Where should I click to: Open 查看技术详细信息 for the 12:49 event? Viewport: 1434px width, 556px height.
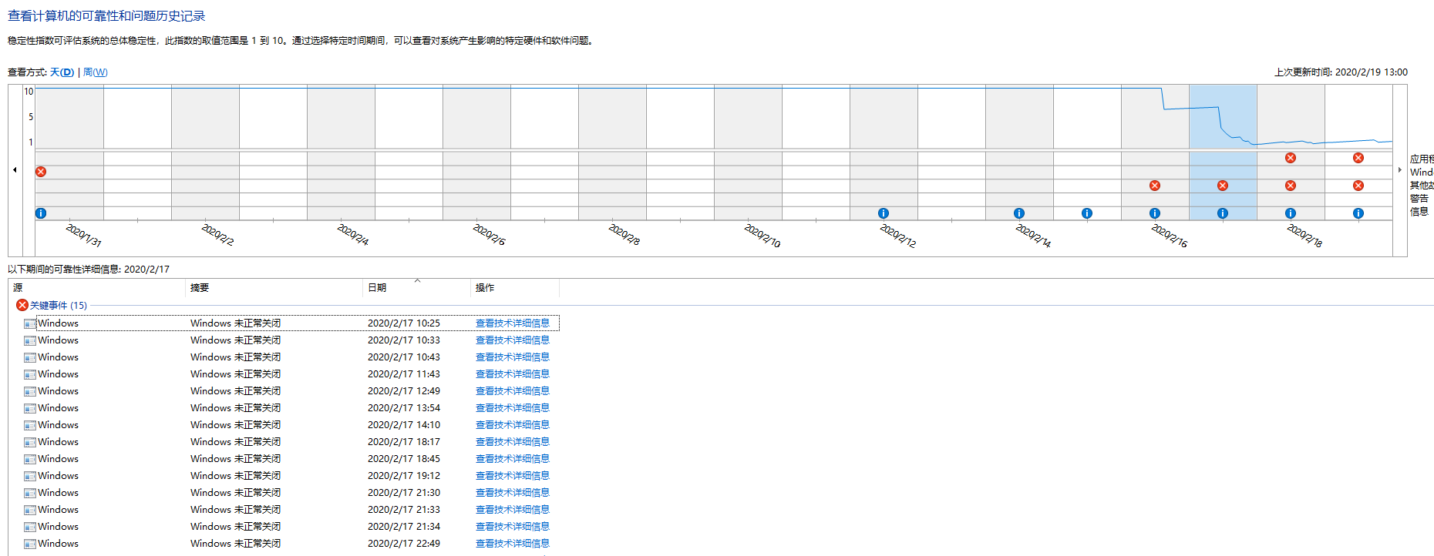pyautogui.click(x=513, y=391)
